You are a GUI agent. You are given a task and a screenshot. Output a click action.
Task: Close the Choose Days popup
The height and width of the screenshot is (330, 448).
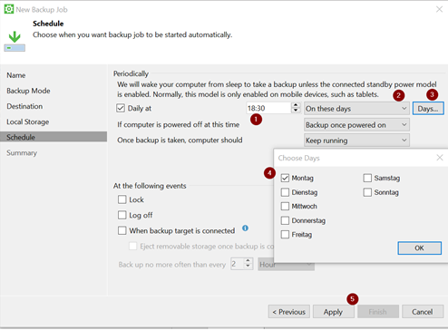click(440, 158)
